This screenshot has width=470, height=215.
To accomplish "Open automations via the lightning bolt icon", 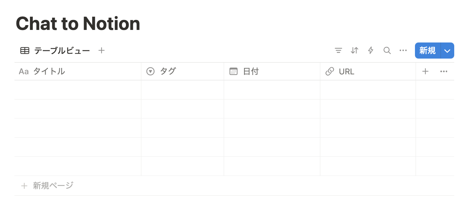I will point(371,51).
